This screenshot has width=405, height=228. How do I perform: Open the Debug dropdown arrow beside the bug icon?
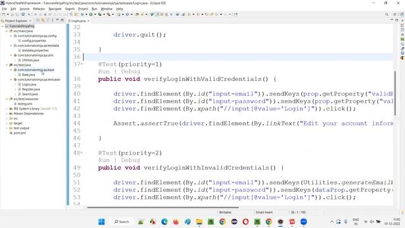point(86,15)
